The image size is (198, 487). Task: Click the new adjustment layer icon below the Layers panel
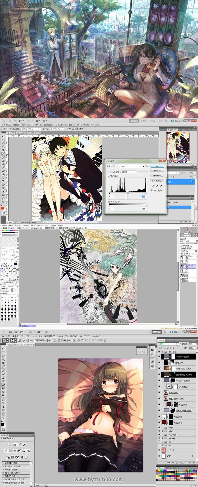(x=182, y=462)
